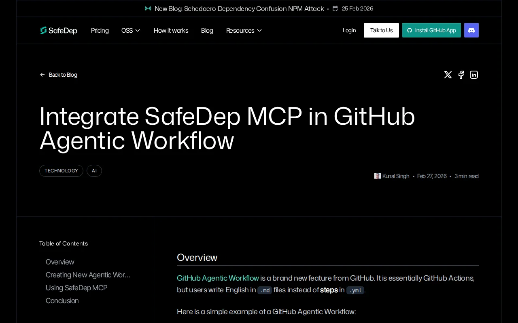This screenshot has width=518, height=323.
Task: Click the 3 min read label
Action: (467, 176)
